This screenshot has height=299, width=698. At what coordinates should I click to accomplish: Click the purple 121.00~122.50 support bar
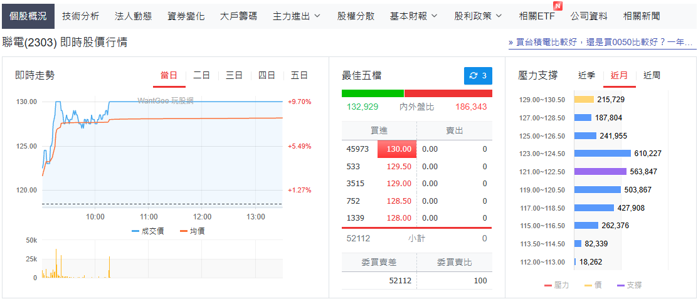pos(601,171)
